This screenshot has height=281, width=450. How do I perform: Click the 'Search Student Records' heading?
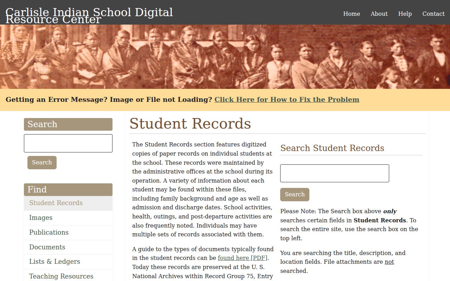coord(332,148)
